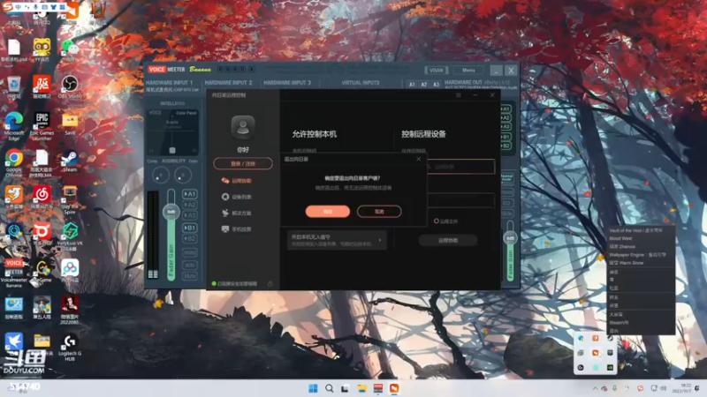Open the OBS Studio desktop shortcut
The height and width of the screenshot is (397, 707).
[x=70, y=86]
